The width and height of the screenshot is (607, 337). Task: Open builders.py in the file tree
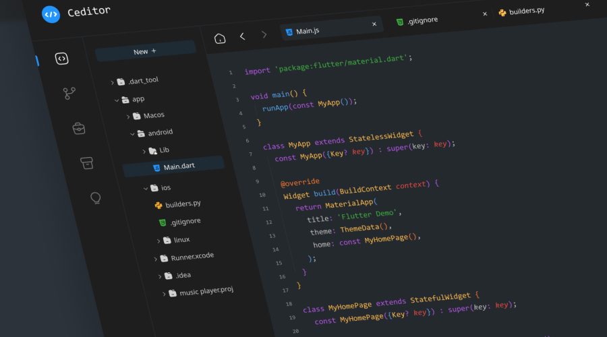(182, 204)
